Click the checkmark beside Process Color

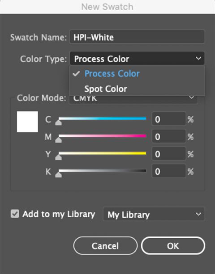(76, 74)
